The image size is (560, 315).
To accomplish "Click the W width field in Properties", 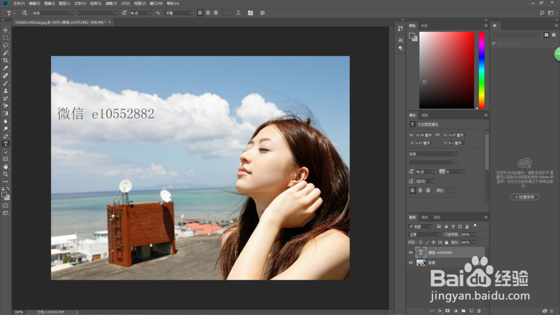I will click(x=423, y=135).
